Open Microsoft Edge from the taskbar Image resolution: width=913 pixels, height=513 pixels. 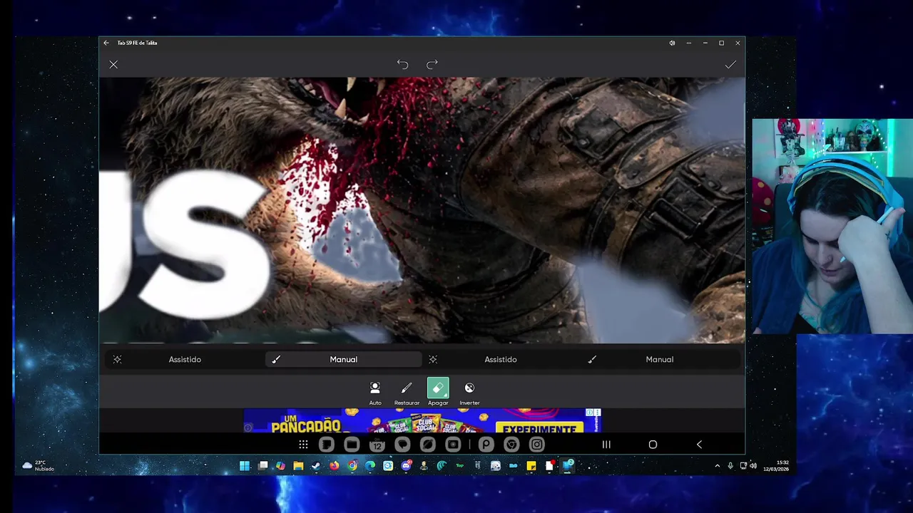(370, 466)
